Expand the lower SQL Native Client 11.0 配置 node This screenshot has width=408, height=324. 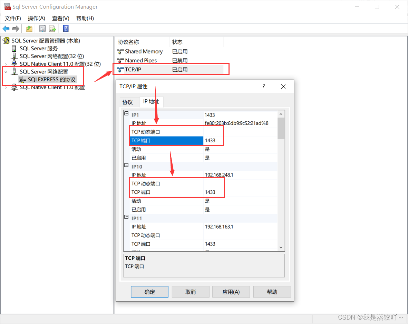click(x=6, y=88)
